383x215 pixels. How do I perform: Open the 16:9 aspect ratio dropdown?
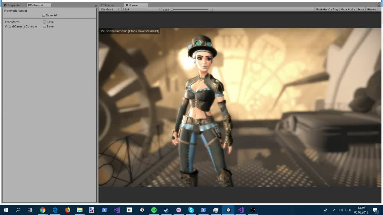pos(141,10)
